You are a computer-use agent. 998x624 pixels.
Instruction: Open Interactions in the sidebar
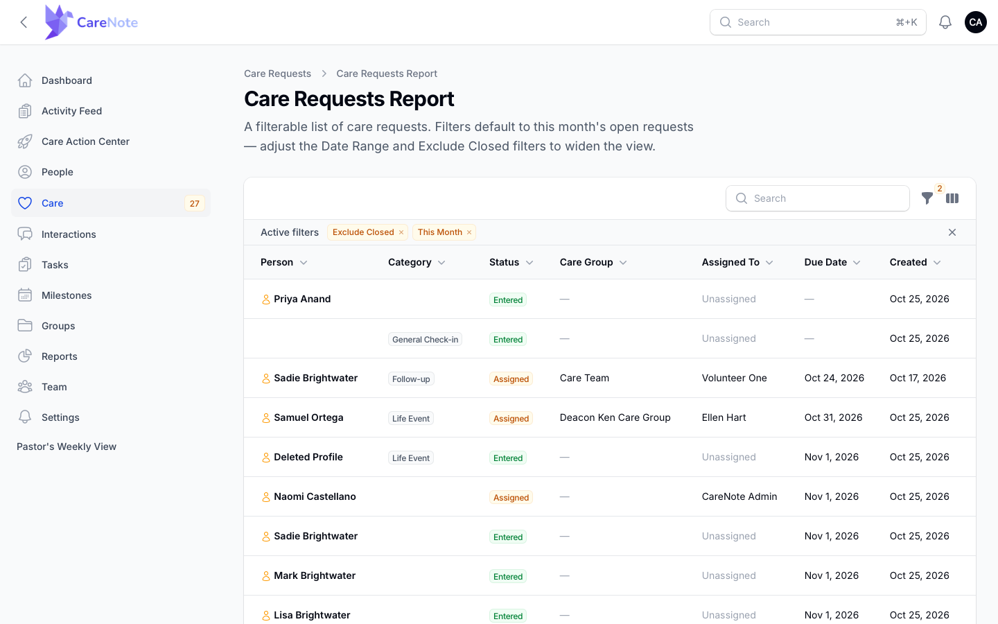click(111, 234)
